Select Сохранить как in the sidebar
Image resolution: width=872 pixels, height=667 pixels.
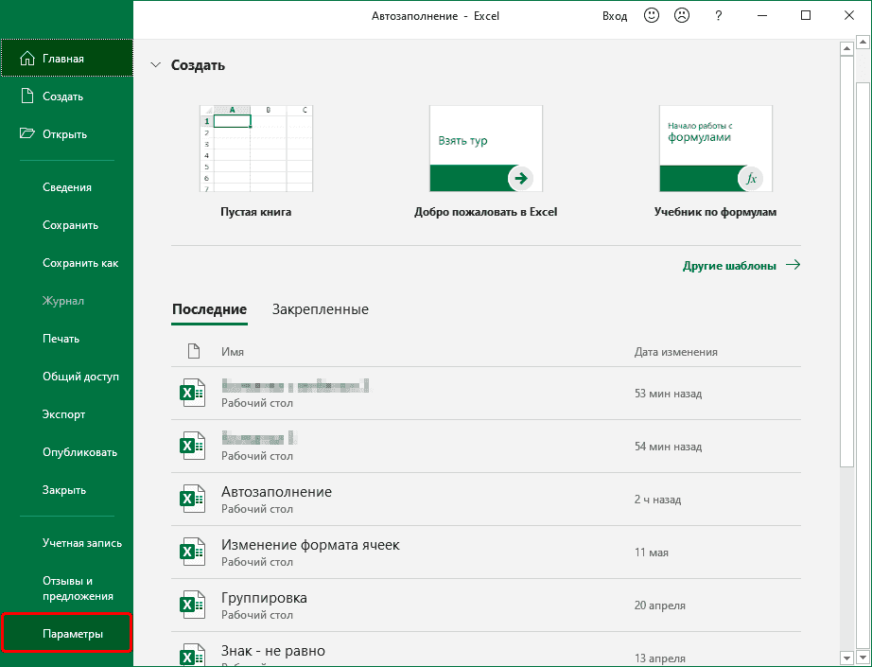point(66,262)
